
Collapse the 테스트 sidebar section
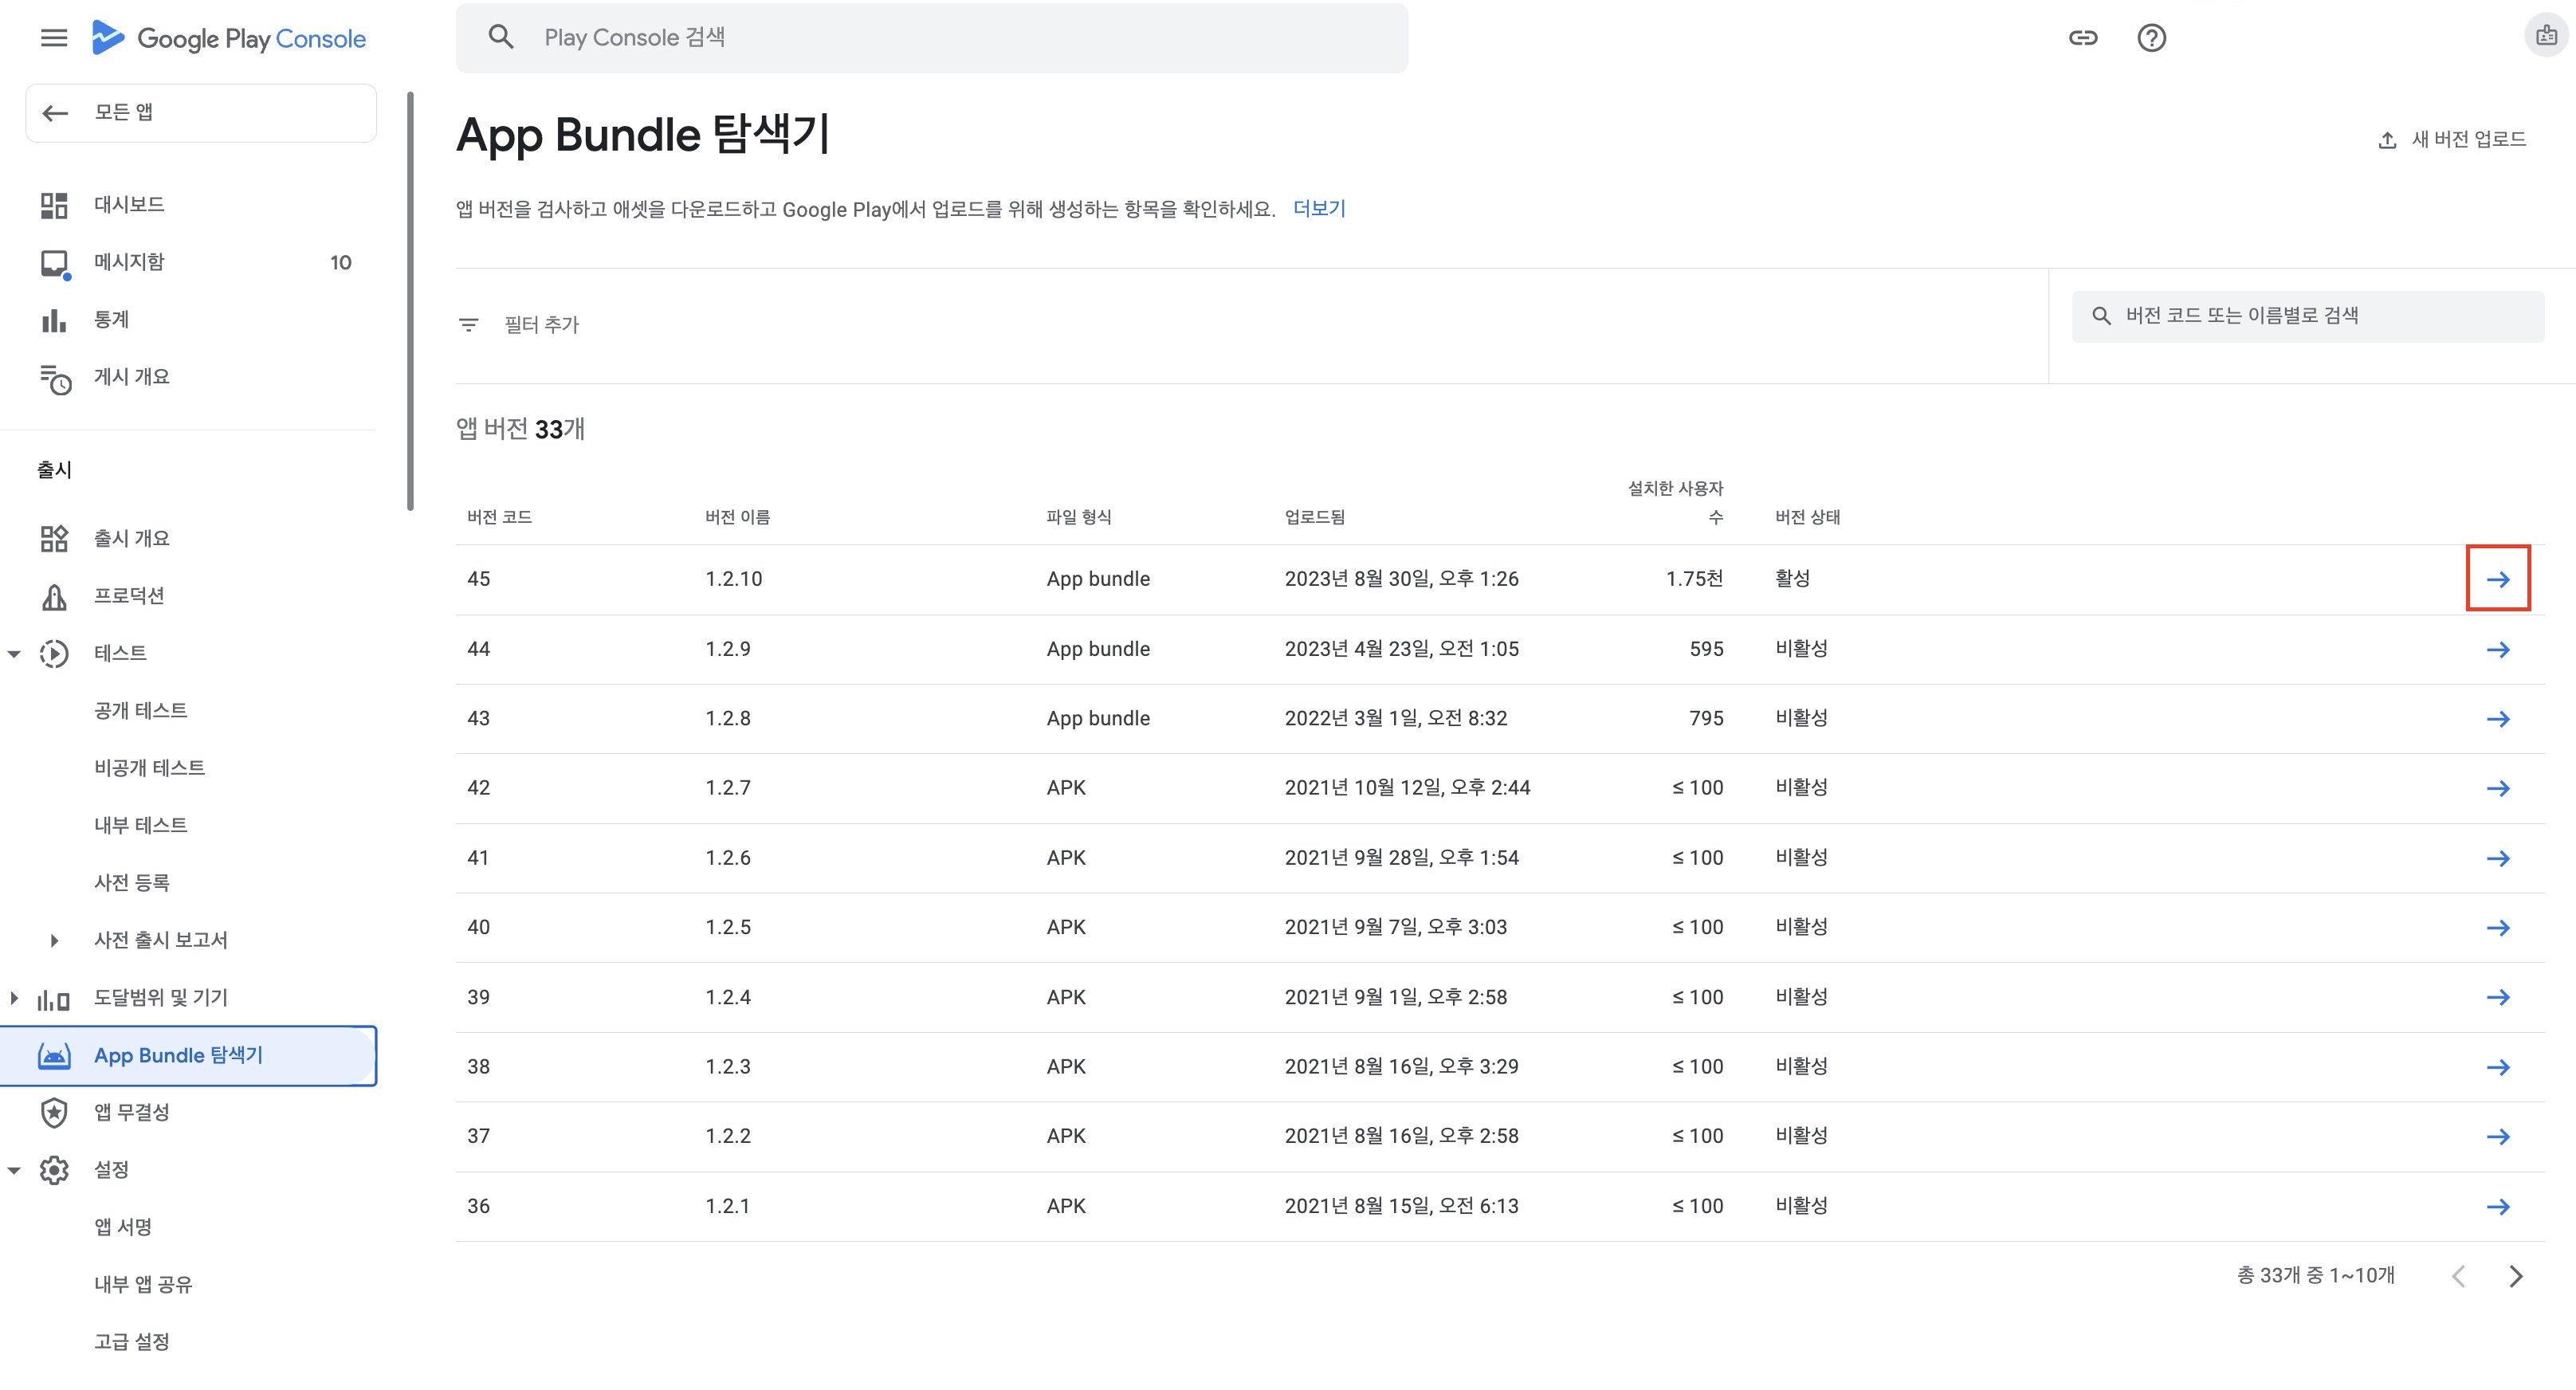click(14, 654)
